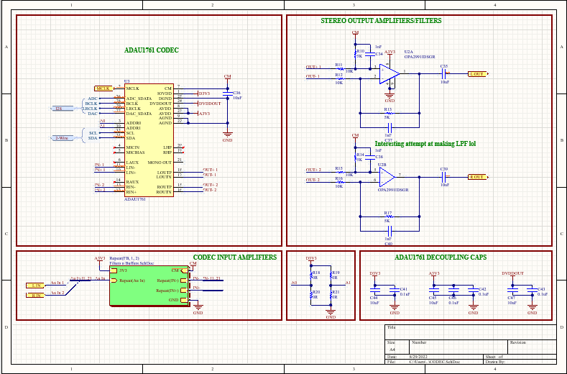Click the L IN input port
This screenshot has width=567, height=374.
click(35, 286)
